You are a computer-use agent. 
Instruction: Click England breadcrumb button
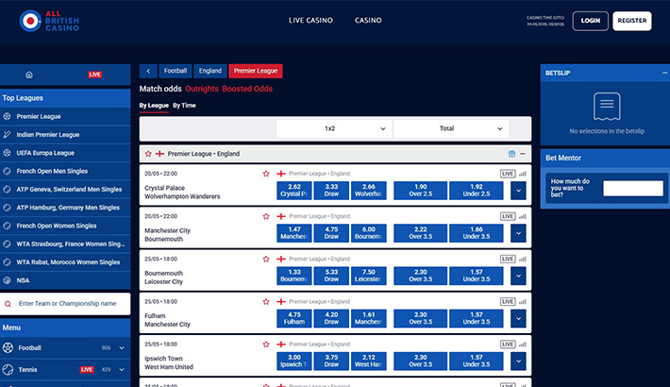tap(210, 71)
